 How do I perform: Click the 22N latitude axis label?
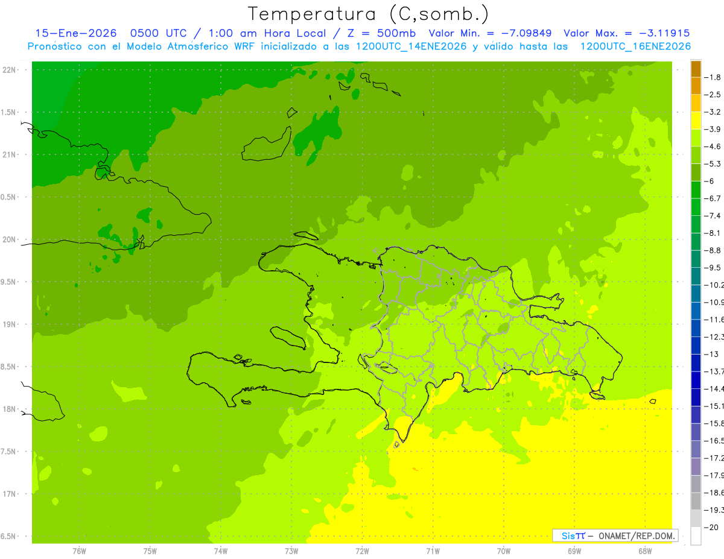(x=10, y=70)
